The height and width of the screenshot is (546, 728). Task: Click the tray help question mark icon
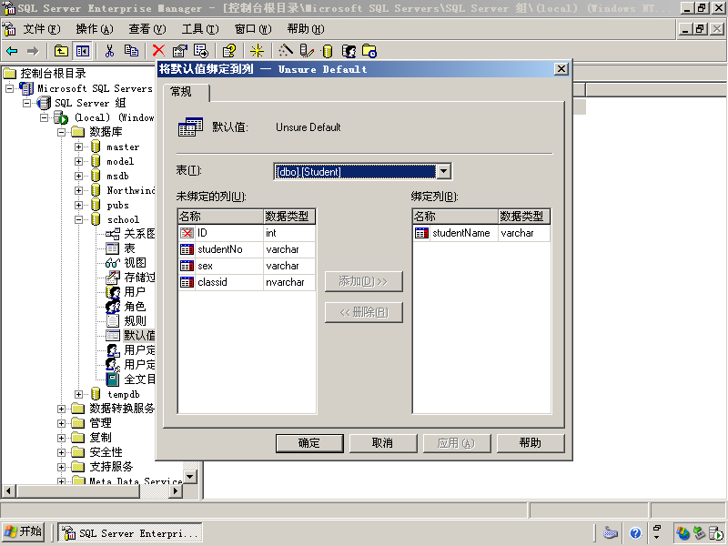[635, 533]
